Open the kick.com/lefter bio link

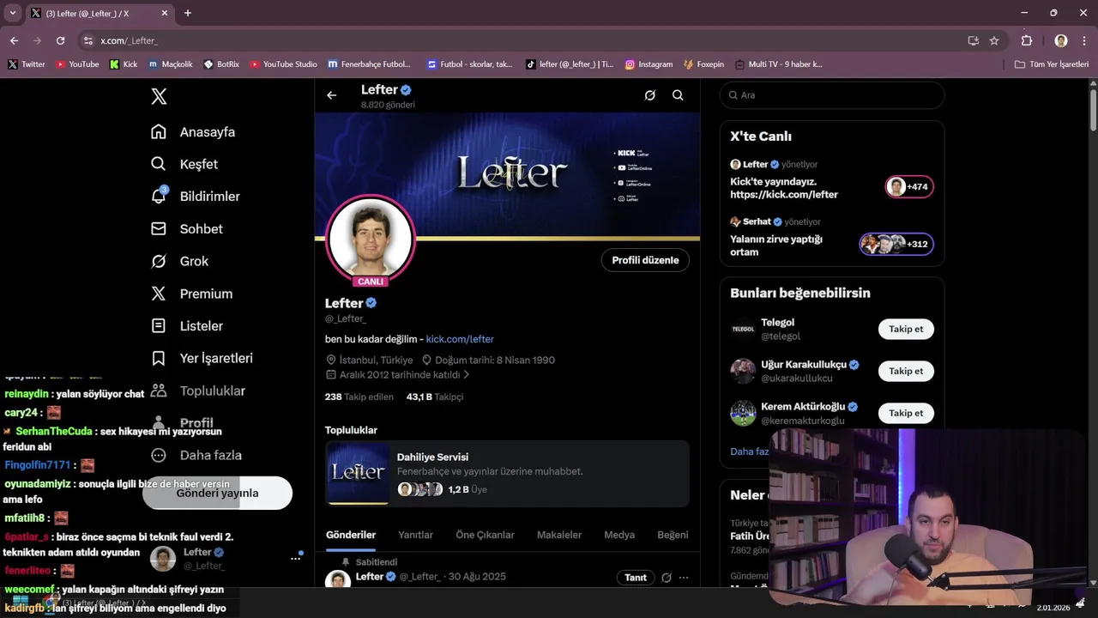point(460,339)
